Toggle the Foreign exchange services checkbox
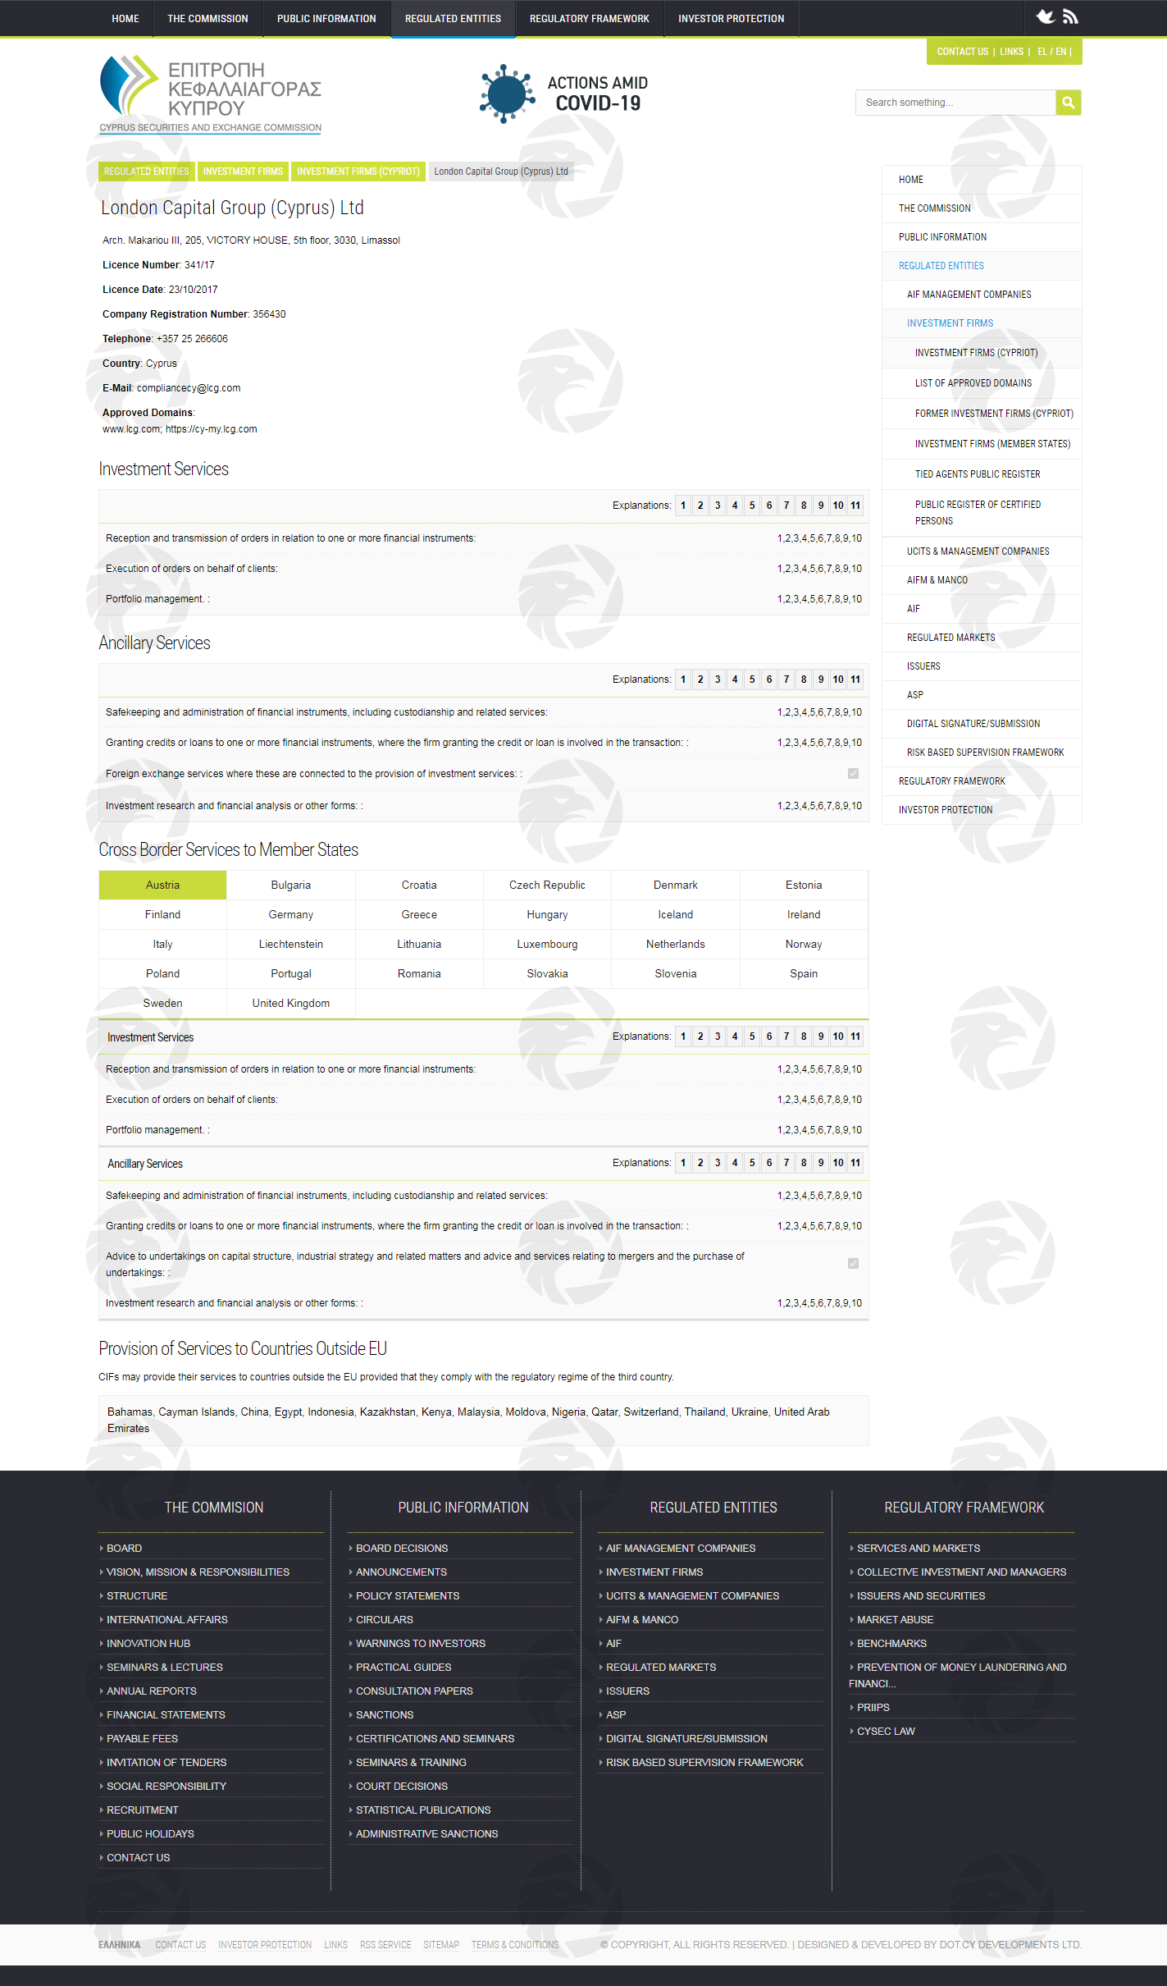Viewport: 1167px width, 1986px height. [x=853, y=773]
